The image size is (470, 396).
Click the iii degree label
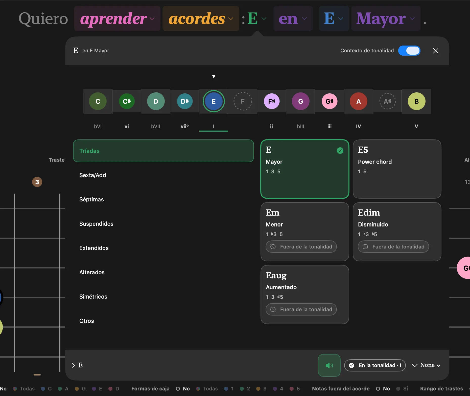click(x=330, y=126)
